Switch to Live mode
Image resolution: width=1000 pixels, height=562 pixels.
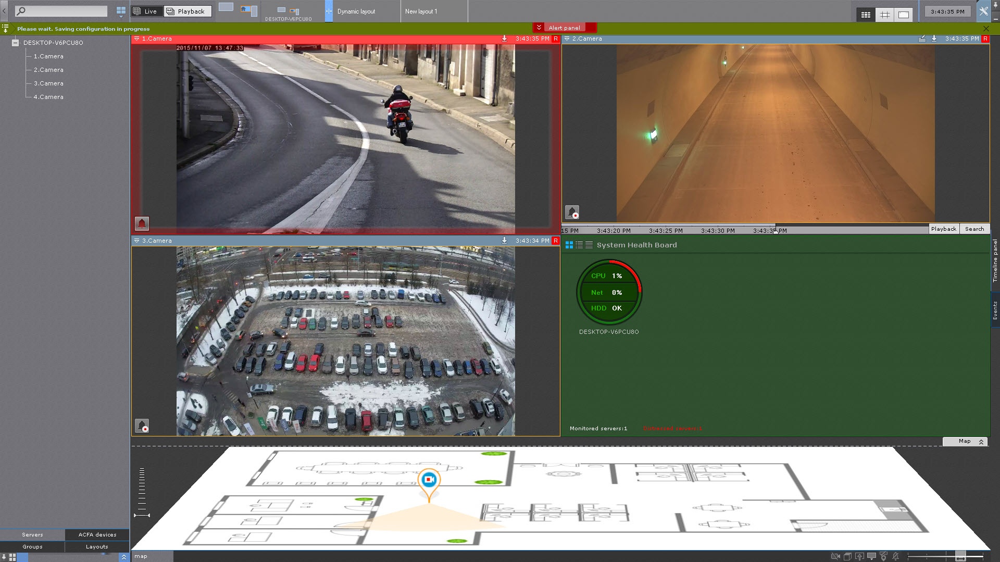pos(145,11)
